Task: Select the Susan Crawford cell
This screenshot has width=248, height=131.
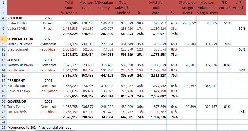Action: 22,44
